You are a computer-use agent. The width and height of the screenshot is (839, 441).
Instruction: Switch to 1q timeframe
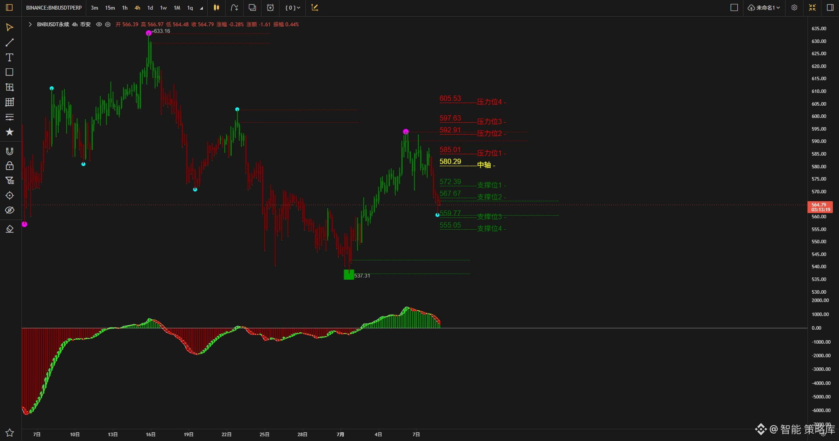coord(190,8)
